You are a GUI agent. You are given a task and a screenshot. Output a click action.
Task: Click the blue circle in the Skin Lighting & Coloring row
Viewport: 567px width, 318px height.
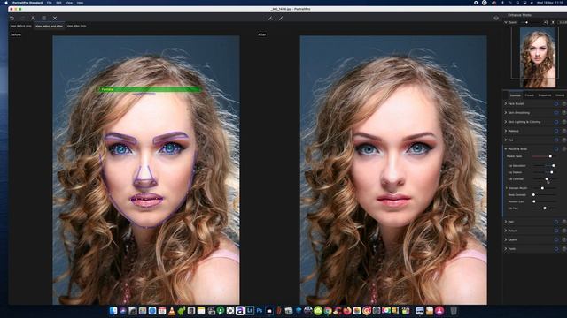coord(556,122)
